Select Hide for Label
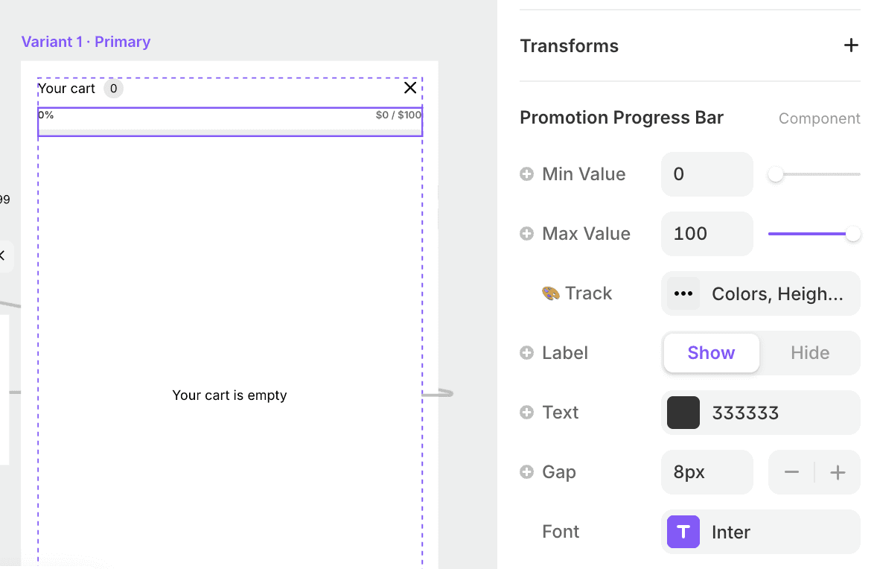Image resolution: width=877 pixels, height=569 pixels. click(x=810, y=353)
